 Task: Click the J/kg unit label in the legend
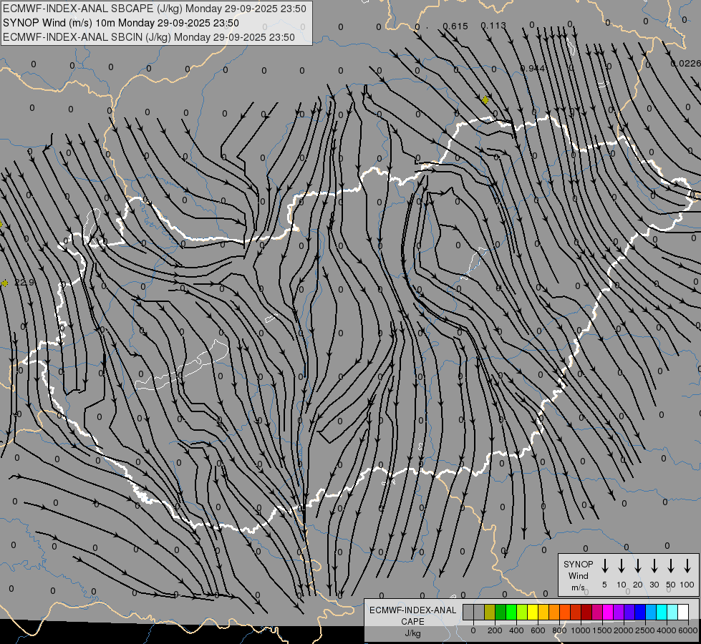pos(412,633)
